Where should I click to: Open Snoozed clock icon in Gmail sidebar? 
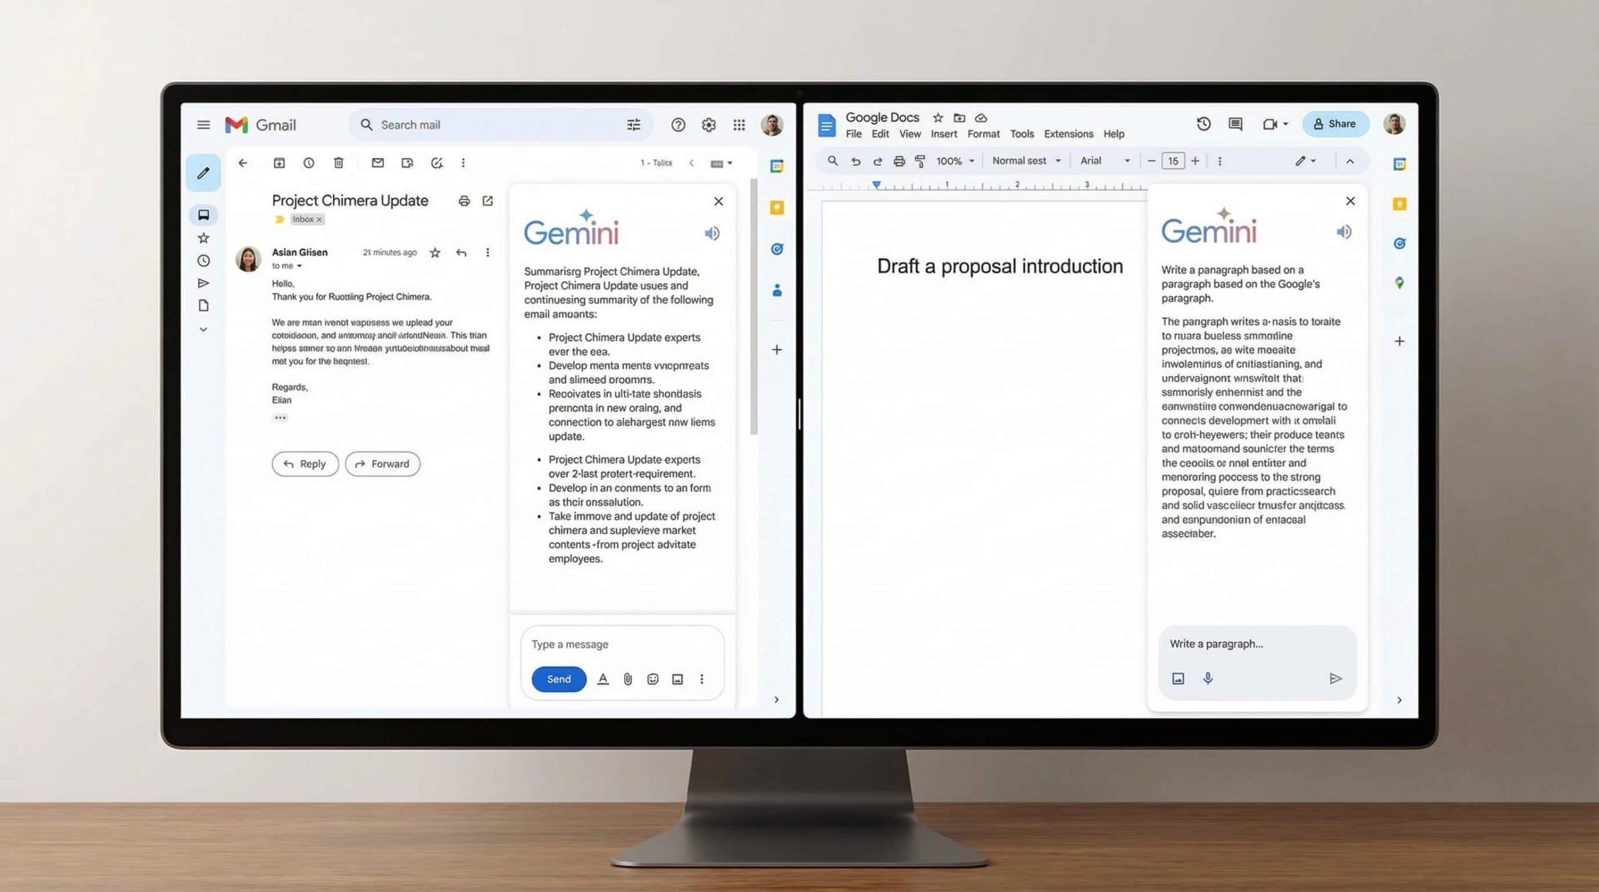[x=203, y=261]
